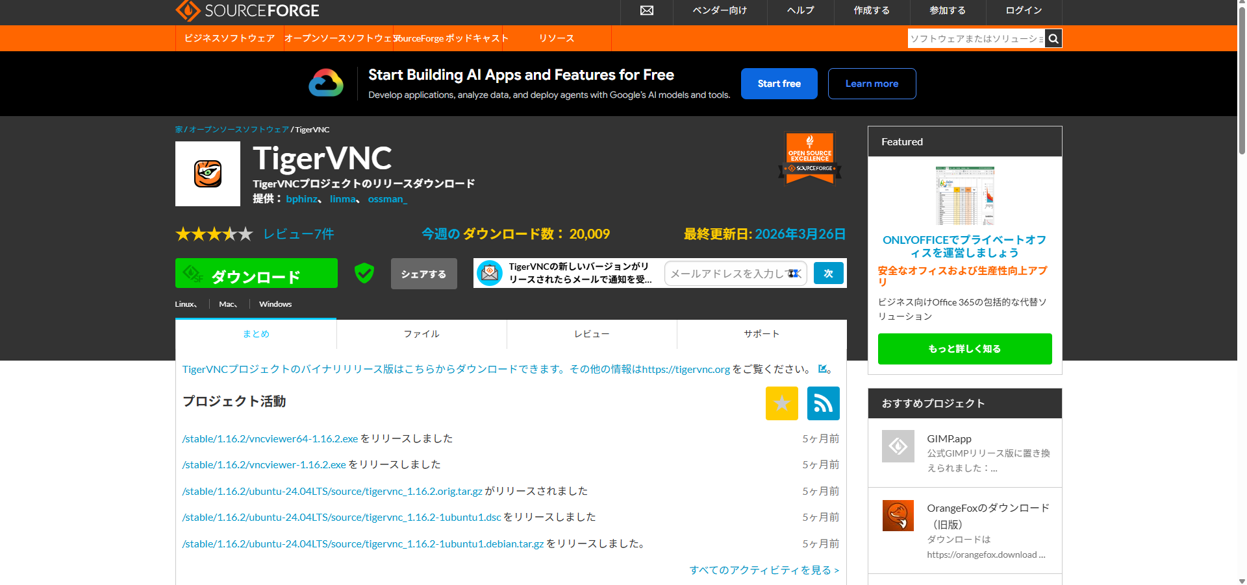Click the GIMP.app project icon
This screenshot has height=585, width=1247.
pyautogui.click(x=898, y=446)
